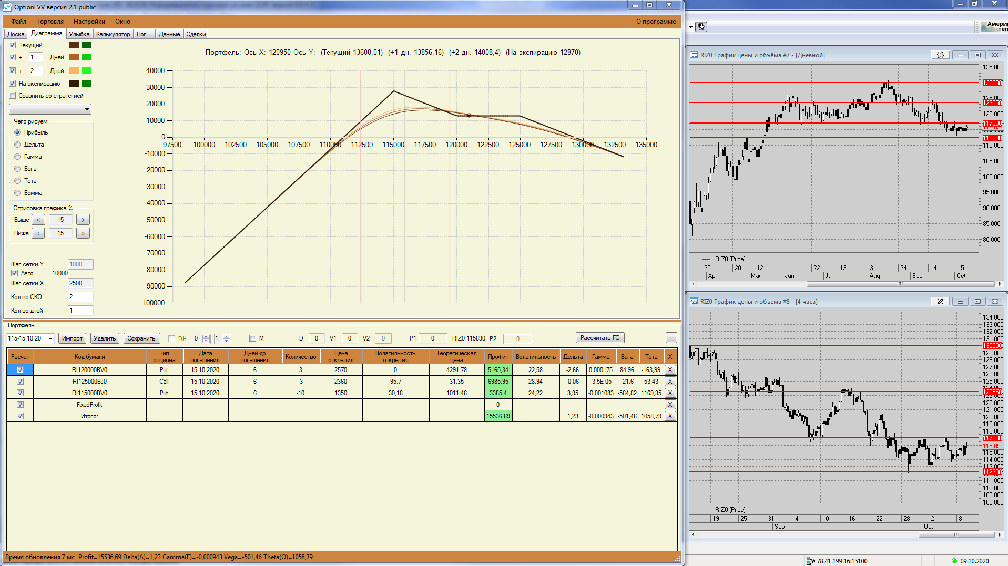Click the second DH spinner stepper
The height and width of the screenshot is (566, 1008).
coord(227,338)
